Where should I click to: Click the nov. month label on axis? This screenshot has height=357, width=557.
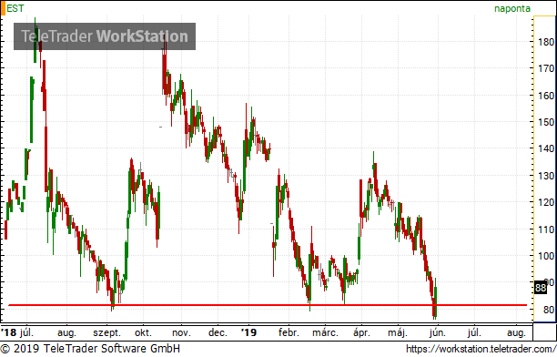[181, 332]
